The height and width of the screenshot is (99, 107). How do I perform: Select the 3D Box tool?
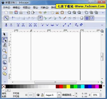coord(5,62)
